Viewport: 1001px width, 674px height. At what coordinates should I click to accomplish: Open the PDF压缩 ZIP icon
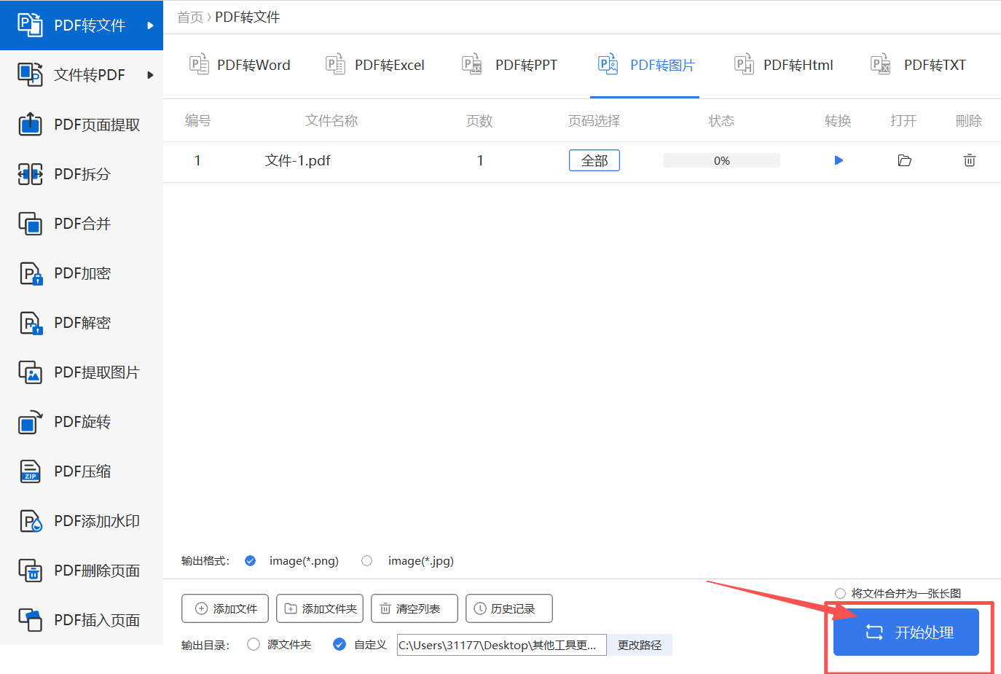coord(30,471)
